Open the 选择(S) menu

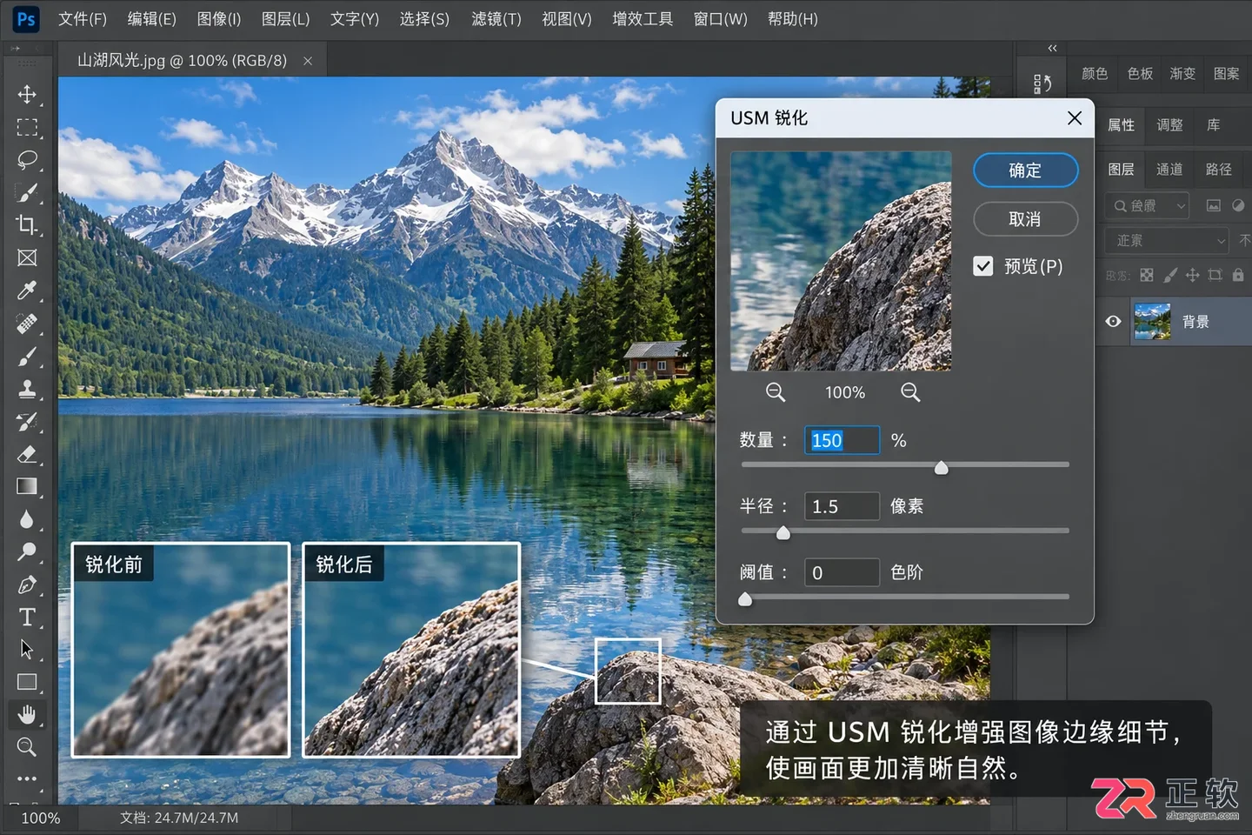click(424, 19)
